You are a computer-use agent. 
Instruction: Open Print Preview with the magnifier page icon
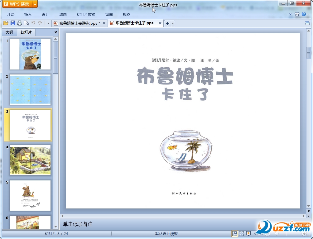[x=26, y=23]
